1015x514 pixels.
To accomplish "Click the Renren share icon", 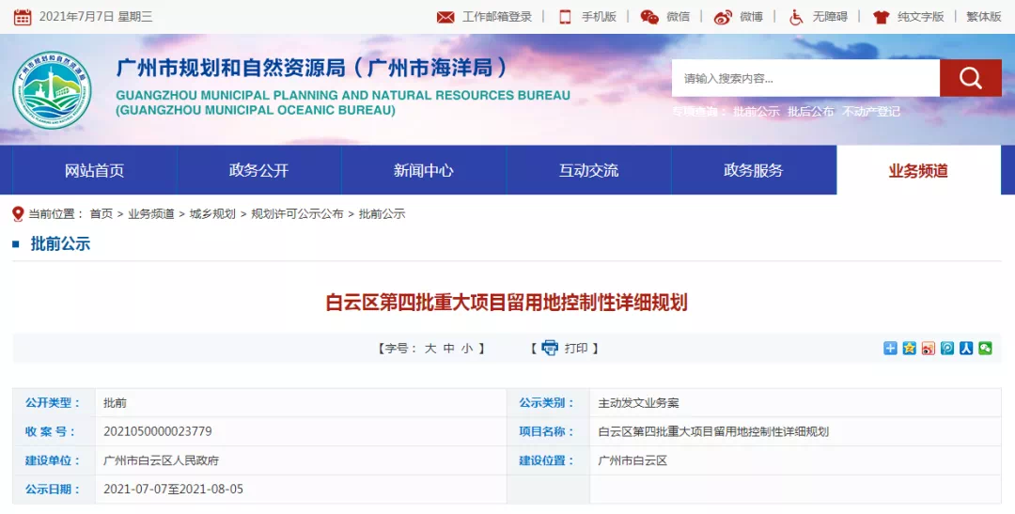I will coord(966,348).
